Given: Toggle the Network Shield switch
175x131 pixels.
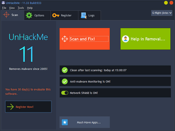Looking at the screenshot, I should [65, 93].
